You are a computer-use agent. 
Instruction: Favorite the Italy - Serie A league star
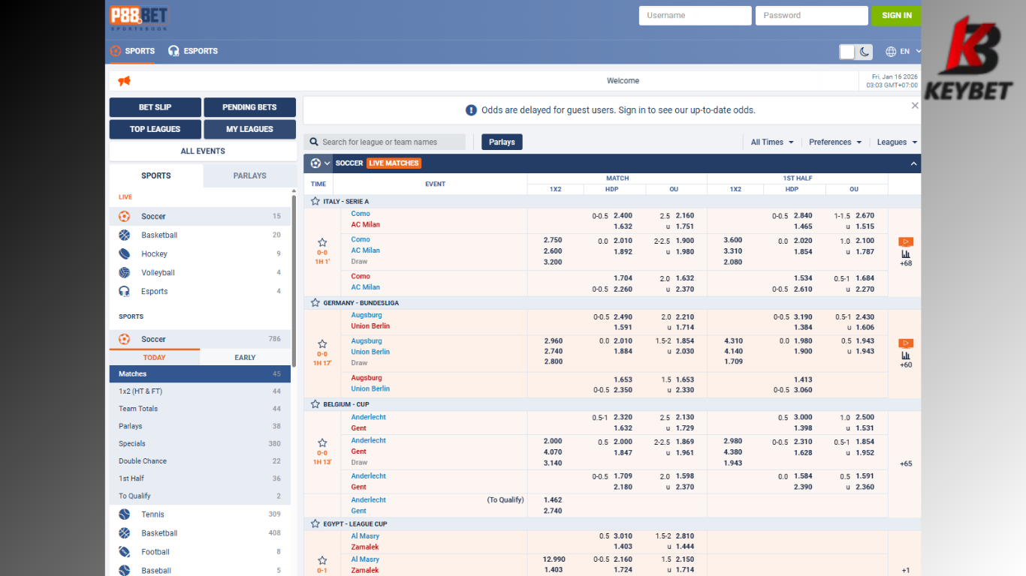tap(315, 202)
